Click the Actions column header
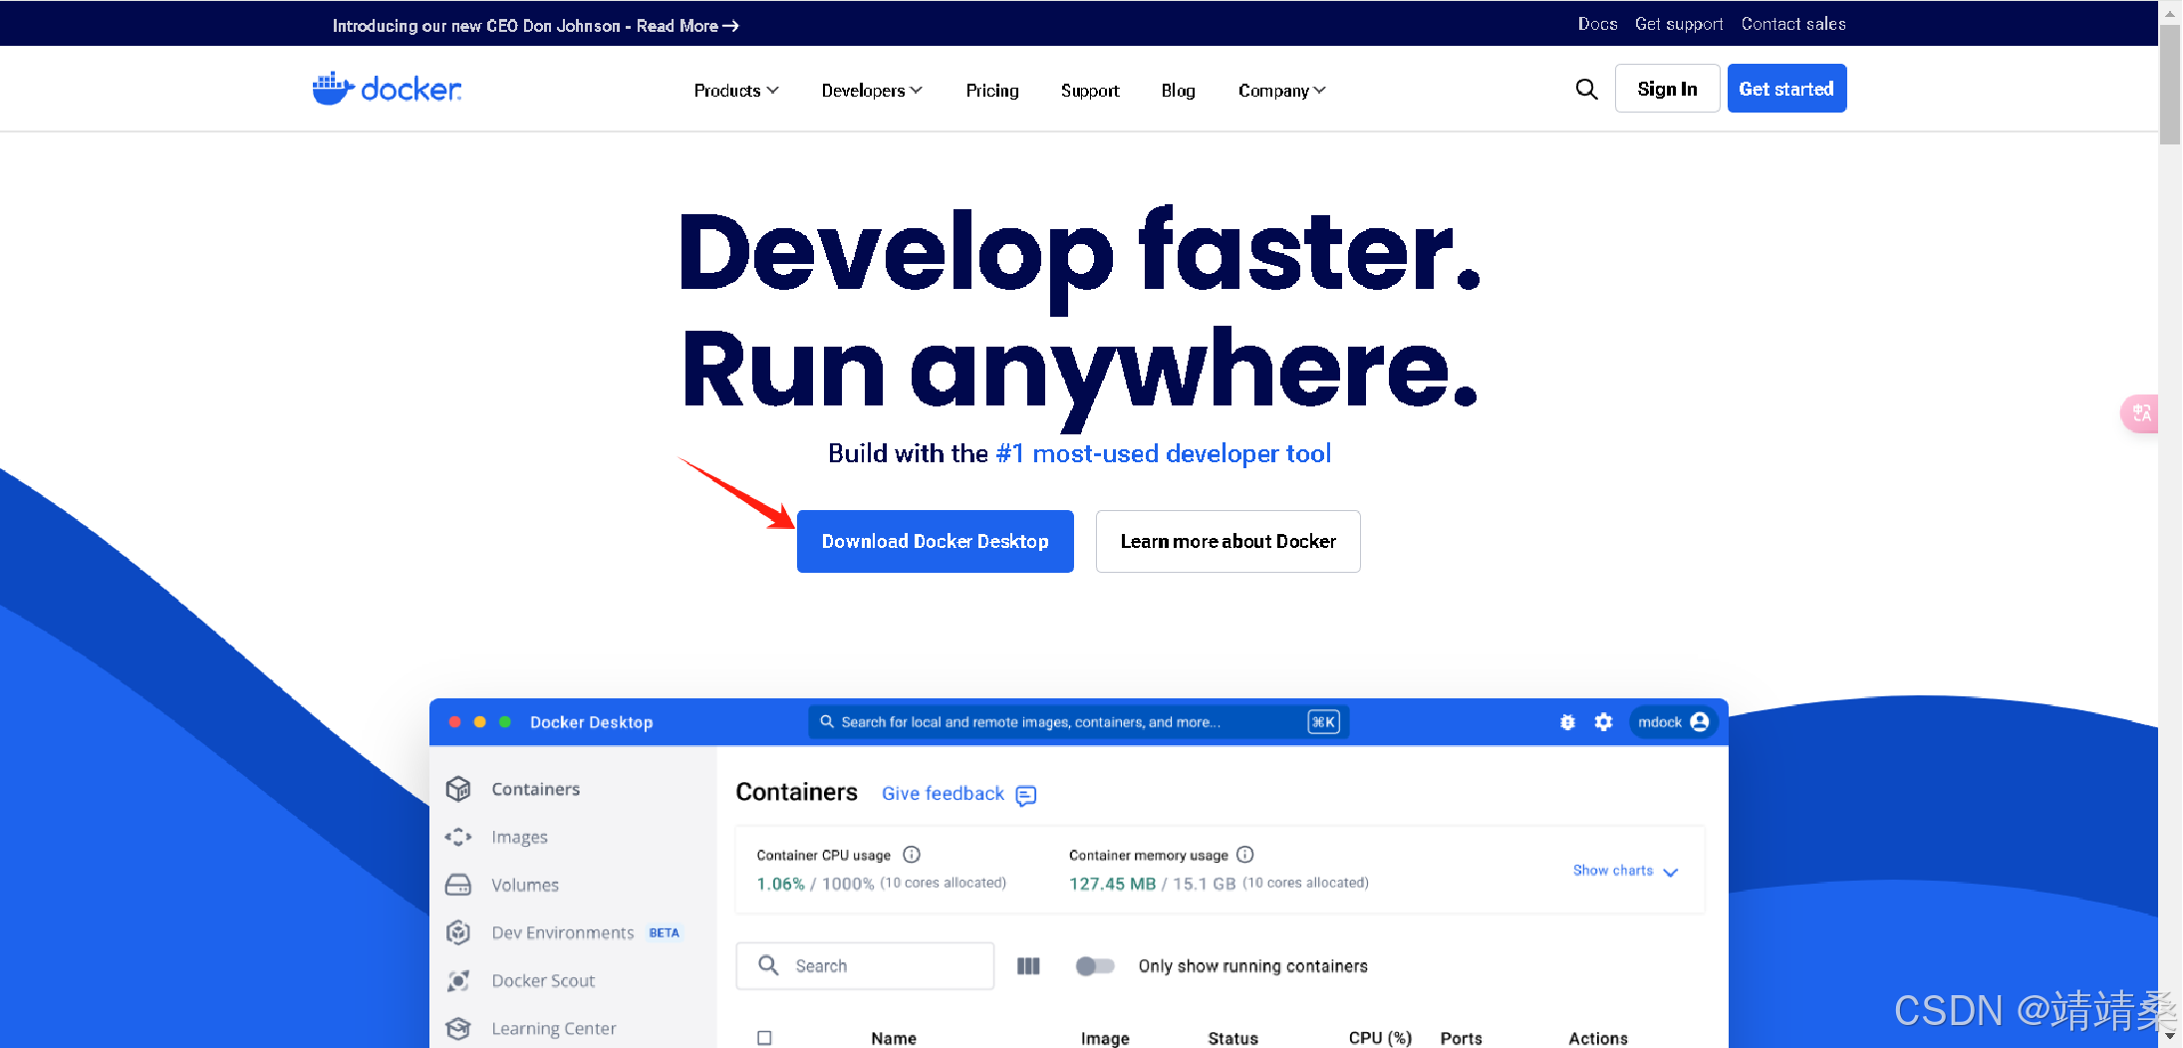 (1598, 1038)
